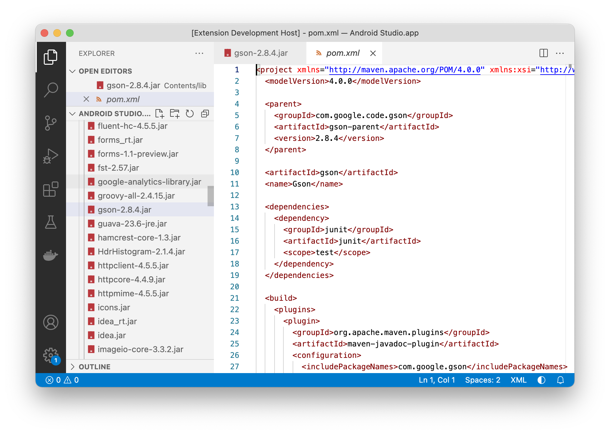Click the New File icon in the explorer
610x434 pixels.
point(159,114)
